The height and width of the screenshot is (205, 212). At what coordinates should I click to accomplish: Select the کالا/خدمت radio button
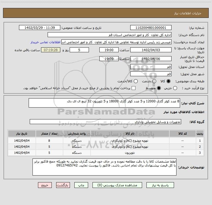pyautogui.click(x=136, y=81)
